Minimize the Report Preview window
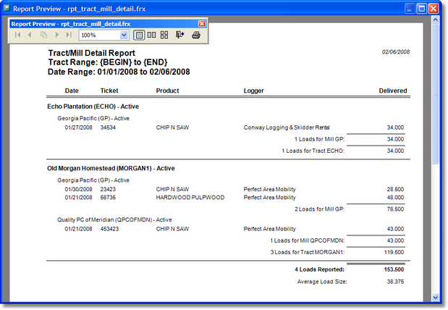 click(x=410, y=9)
